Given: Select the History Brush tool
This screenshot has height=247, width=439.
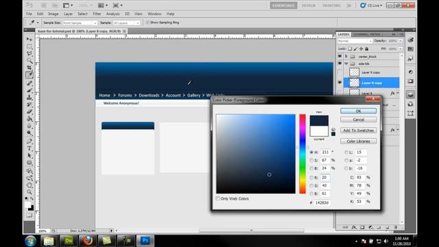Looking at the screenshot, I should [x=29, y=104].
